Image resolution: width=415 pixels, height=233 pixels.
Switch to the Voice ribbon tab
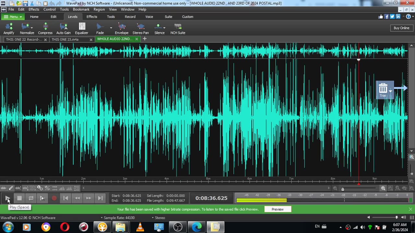pos(149,17)
